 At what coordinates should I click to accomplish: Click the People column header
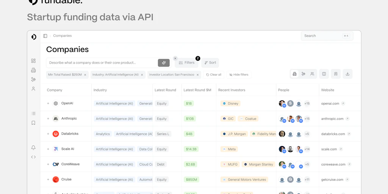click(283, 90)
